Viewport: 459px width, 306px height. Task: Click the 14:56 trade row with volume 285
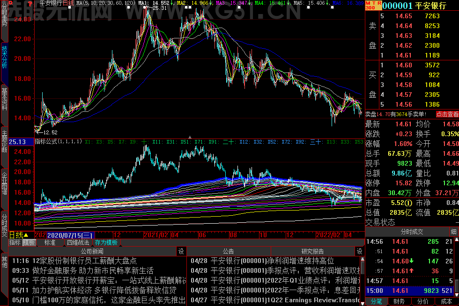click(409, 241)
